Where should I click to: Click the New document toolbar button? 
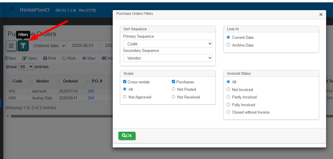10,58
